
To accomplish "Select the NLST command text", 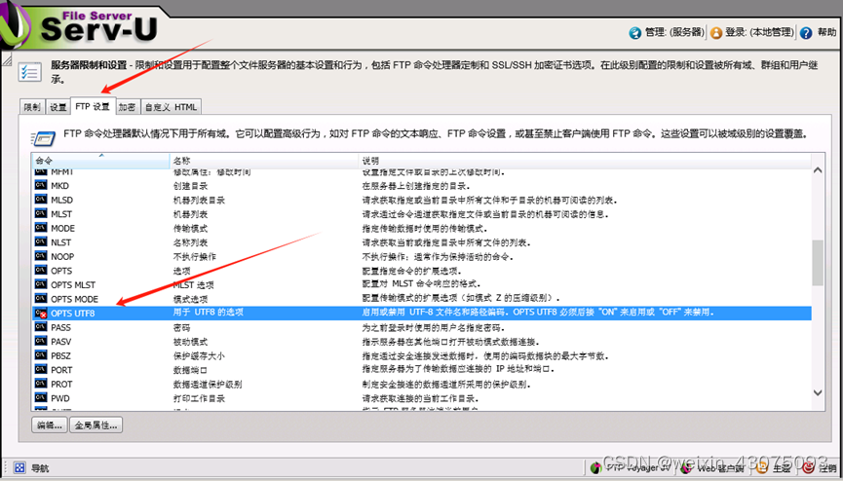I will [x=60, y=242].
